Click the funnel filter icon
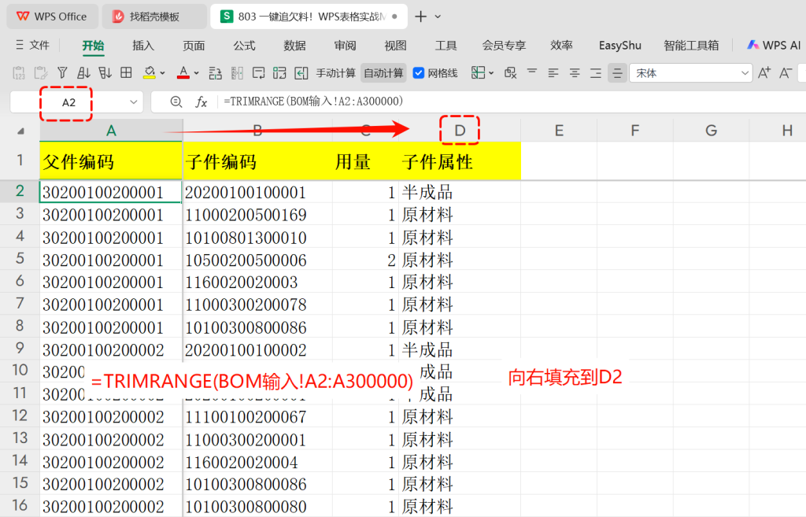Screen dimensions: 806x517 coord(62,73)
